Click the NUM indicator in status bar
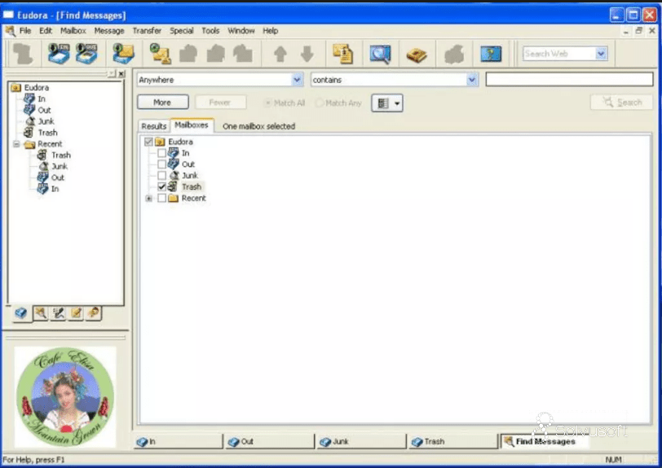 point(613,460)
